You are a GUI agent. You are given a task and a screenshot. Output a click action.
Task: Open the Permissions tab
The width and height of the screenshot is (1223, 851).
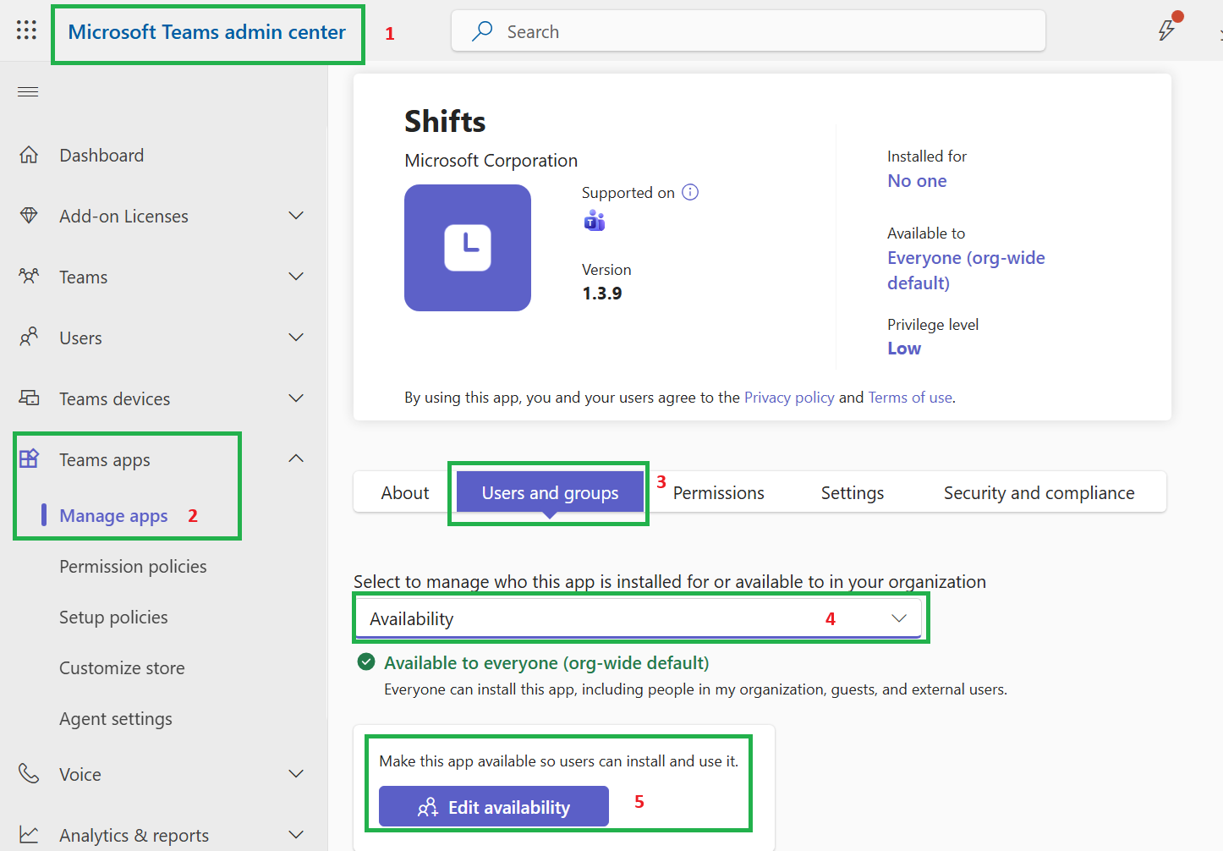719,492
